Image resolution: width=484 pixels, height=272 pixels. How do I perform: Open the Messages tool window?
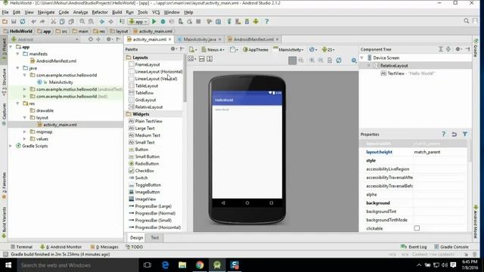(x=104, y=247)
